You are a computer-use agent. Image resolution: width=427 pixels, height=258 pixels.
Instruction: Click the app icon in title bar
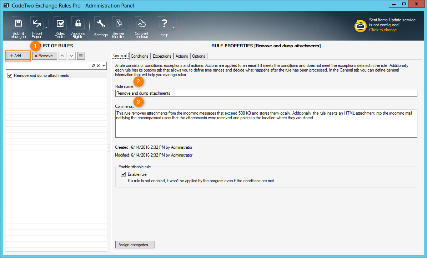pos(6,5)
